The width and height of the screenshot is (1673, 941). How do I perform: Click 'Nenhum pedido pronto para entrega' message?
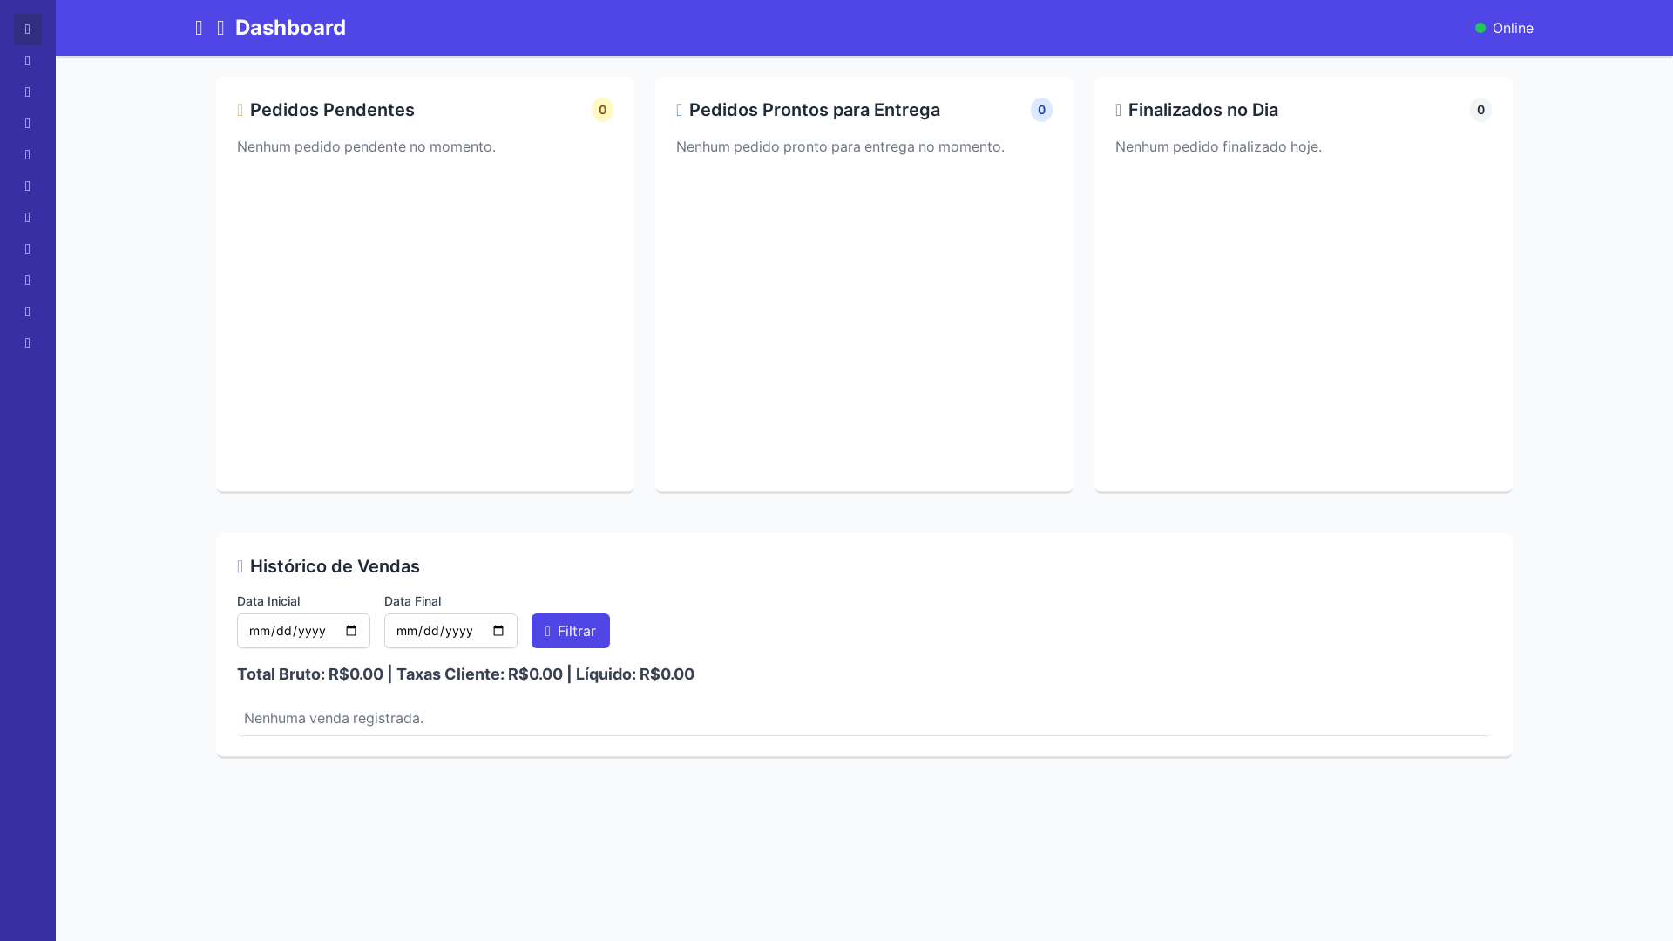[x=840, y=146]
